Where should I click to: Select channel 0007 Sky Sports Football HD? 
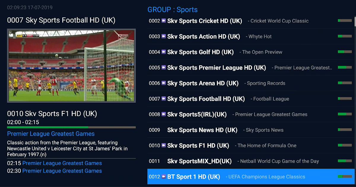tap(251, 99)
